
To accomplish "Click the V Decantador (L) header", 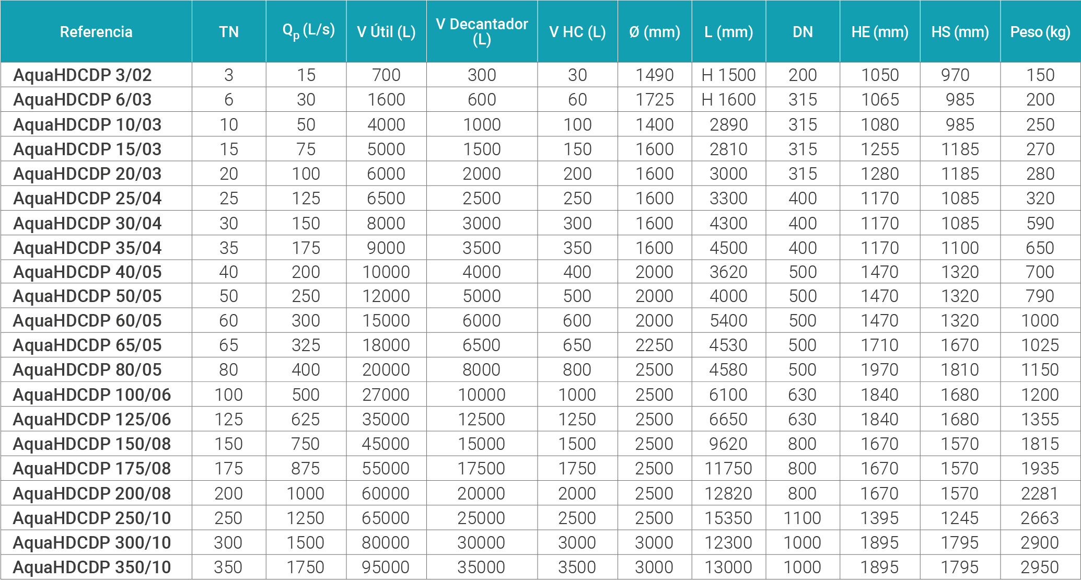I will [482, 31].
